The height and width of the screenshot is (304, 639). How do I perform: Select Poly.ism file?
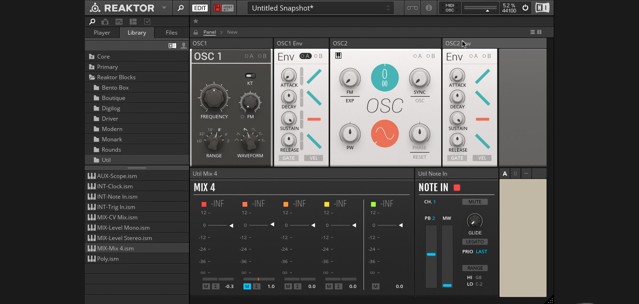[137, 259]
